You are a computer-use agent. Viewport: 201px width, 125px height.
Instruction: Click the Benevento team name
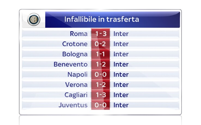click(71, 64)
